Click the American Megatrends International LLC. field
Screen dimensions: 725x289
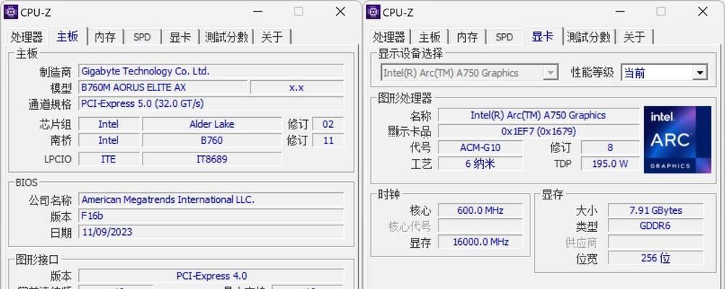coord(211,199)
